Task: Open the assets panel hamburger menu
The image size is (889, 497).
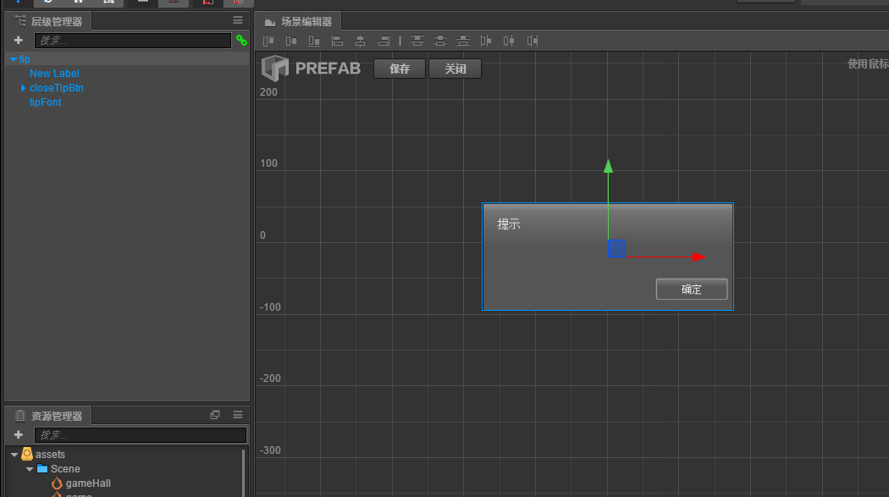Action: coord(238,415)
